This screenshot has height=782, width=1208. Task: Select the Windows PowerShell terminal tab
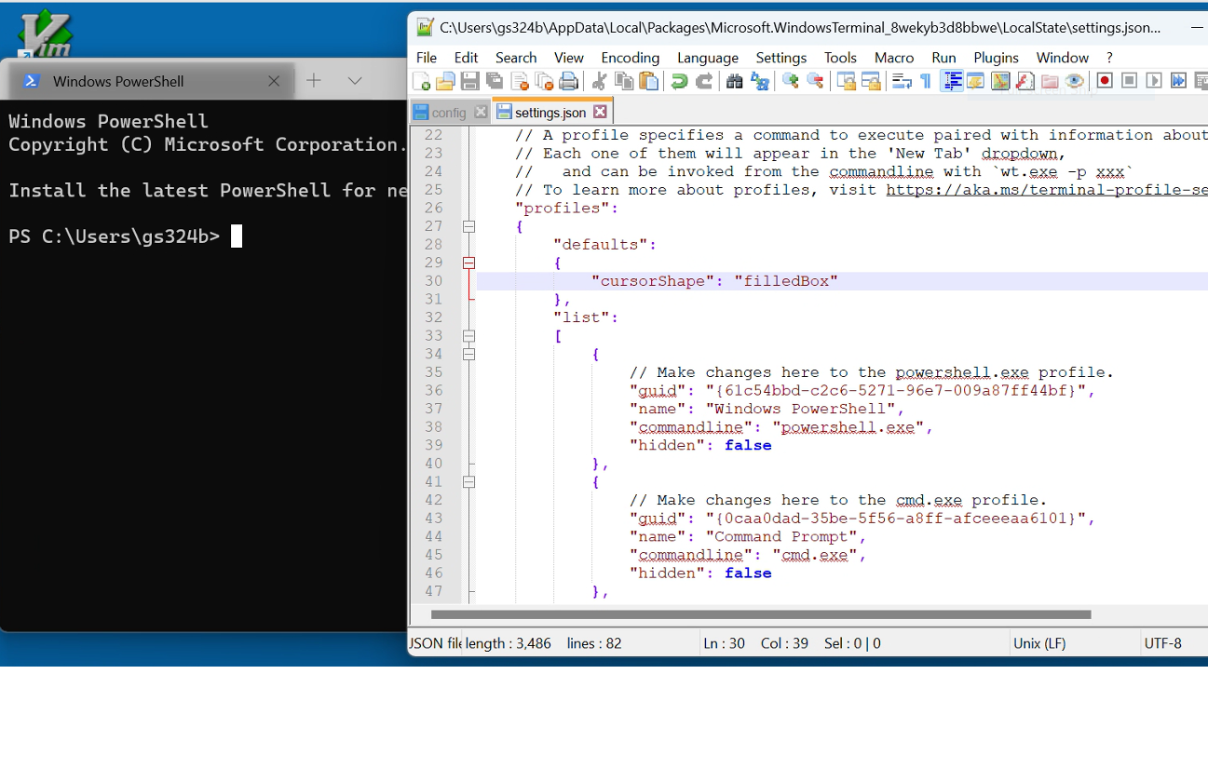point(152,81)
